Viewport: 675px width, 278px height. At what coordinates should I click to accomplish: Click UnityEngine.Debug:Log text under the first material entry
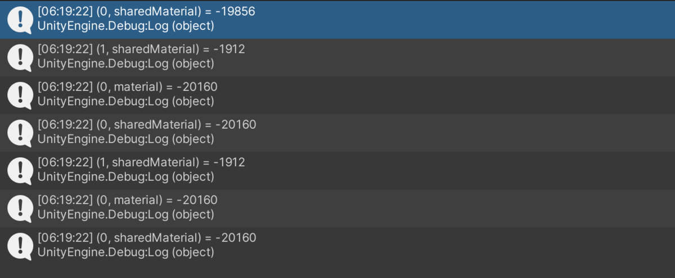pyautogui.click(x=103, y=101)
